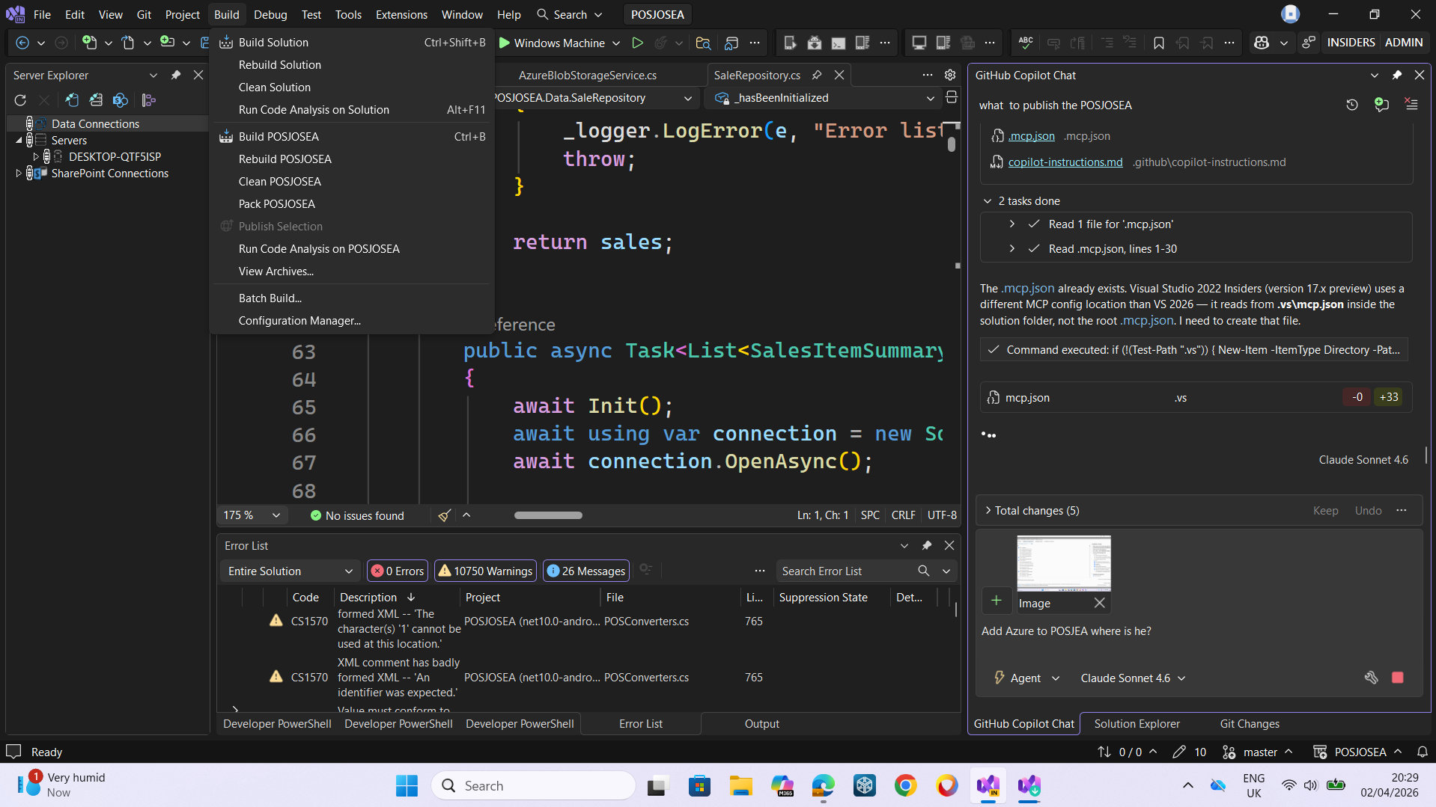1436x807 pixels.
Task: Click the add attachment plus button
Action: 996,601
